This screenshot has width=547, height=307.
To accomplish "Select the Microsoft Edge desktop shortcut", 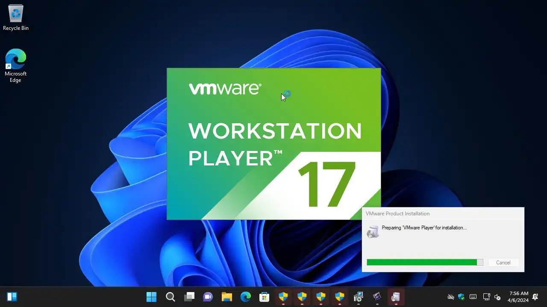I will click(x=16, y=65).
